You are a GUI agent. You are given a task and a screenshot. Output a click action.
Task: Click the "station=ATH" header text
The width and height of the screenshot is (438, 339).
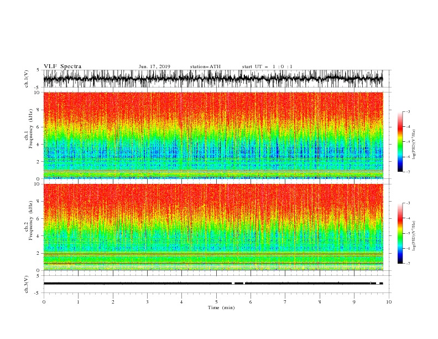click(205, 66)
